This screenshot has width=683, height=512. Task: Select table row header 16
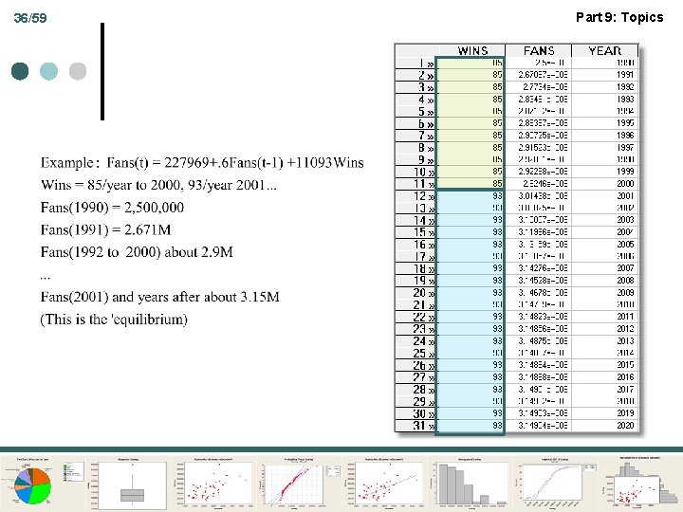click(x=415, y=245)
